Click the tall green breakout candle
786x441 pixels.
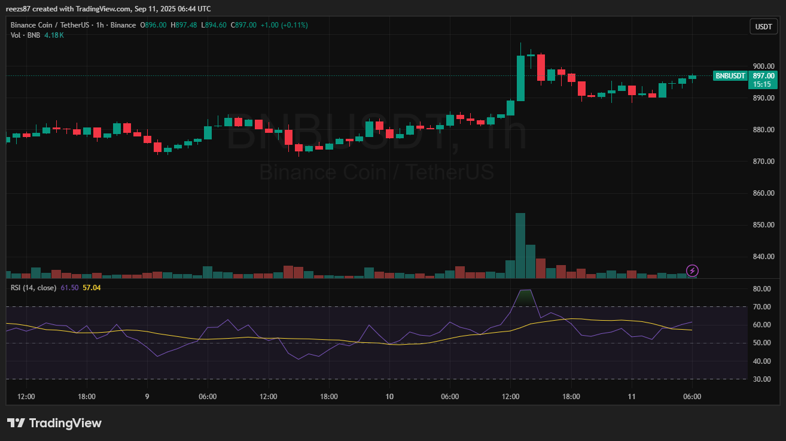[x=520, y=78]
